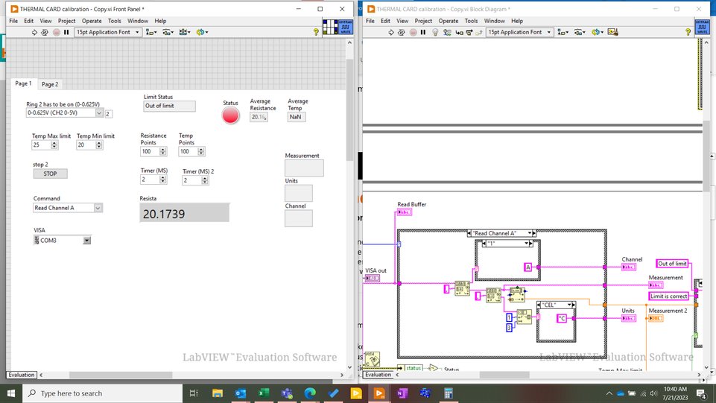The image size is (716, 403).
Task: Run Continuously in Block Diagram toolbar
Action: pos(402,33)
